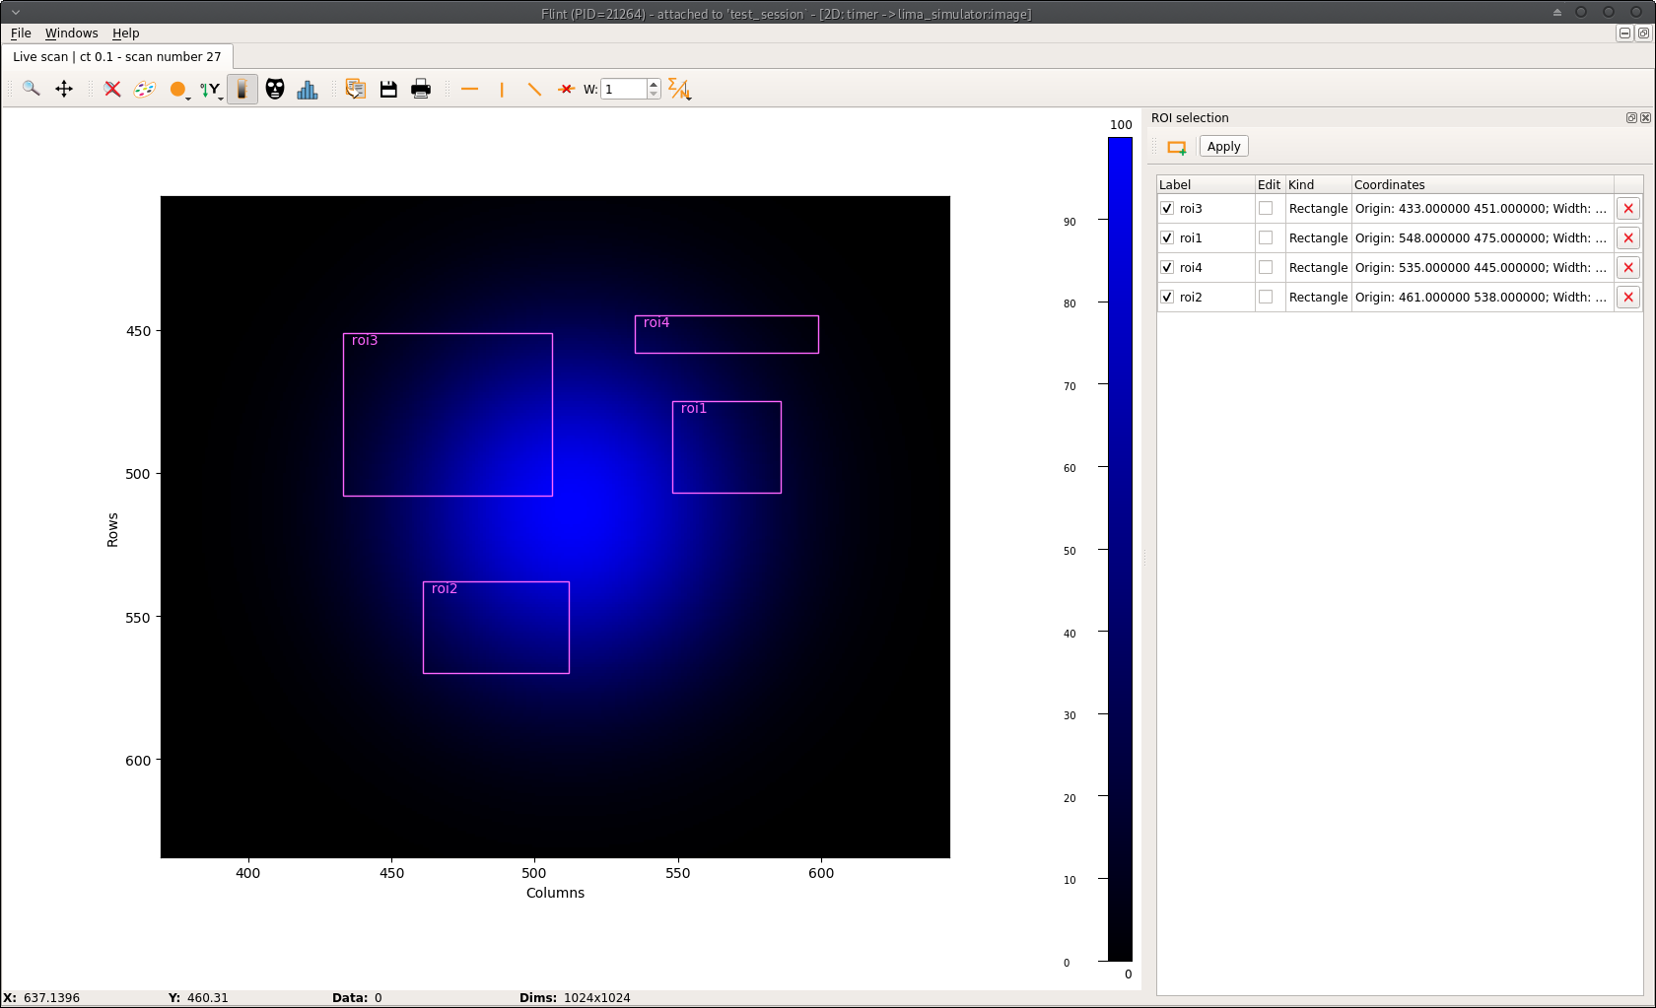
Task: Enable Edit checkbox for roi4
Action: point(1266,267)
